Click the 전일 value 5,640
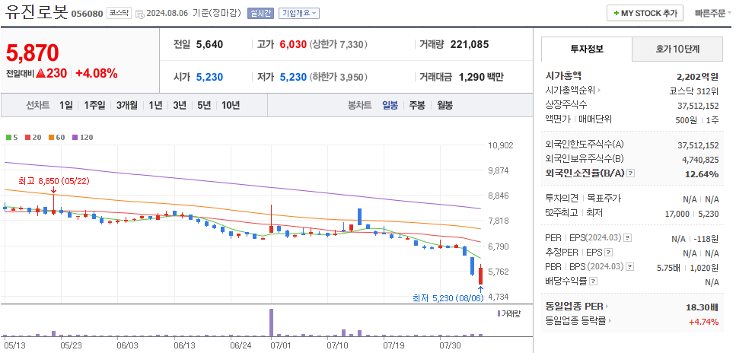The height and width of the screenshot is (353, 736). coord(209,45)
